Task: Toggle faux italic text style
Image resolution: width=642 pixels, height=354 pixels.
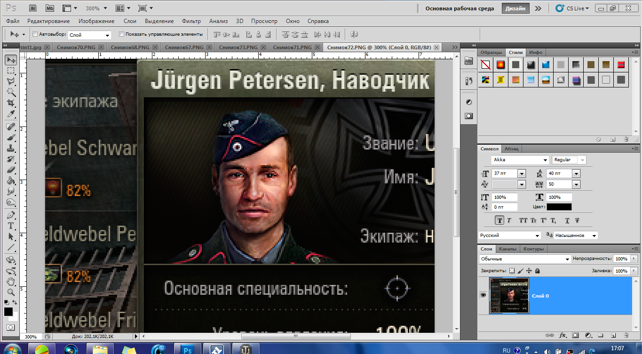Action: click(x=509, y=220)
